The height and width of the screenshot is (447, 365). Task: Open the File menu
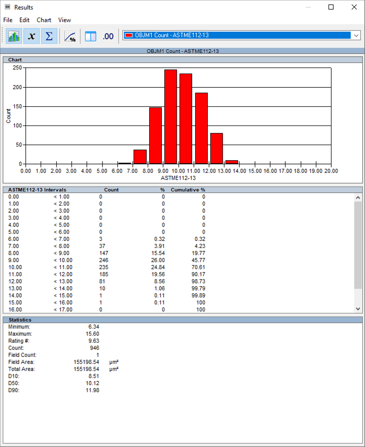point(8,20)
